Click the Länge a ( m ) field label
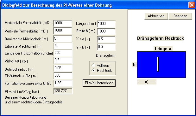This screenshot has height=116, width=196. [x=86, y=24]
